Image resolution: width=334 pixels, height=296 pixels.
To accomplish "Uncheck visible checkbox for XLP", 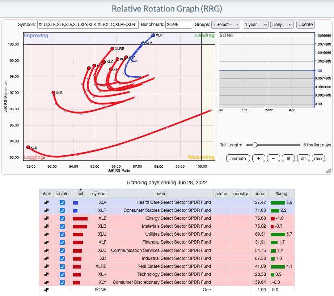I will coord(62,210).
